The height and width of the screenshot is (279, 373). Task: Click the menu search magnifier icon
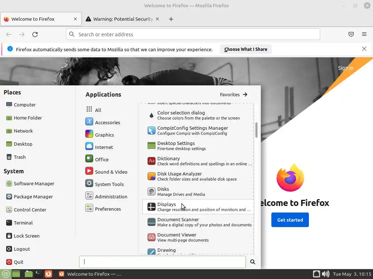(x=253, y=262)
